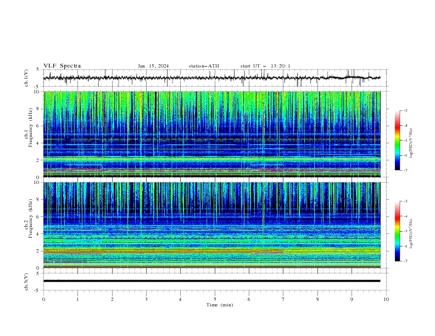Click the upper color bar's log(PSD) label

[411, 143]
